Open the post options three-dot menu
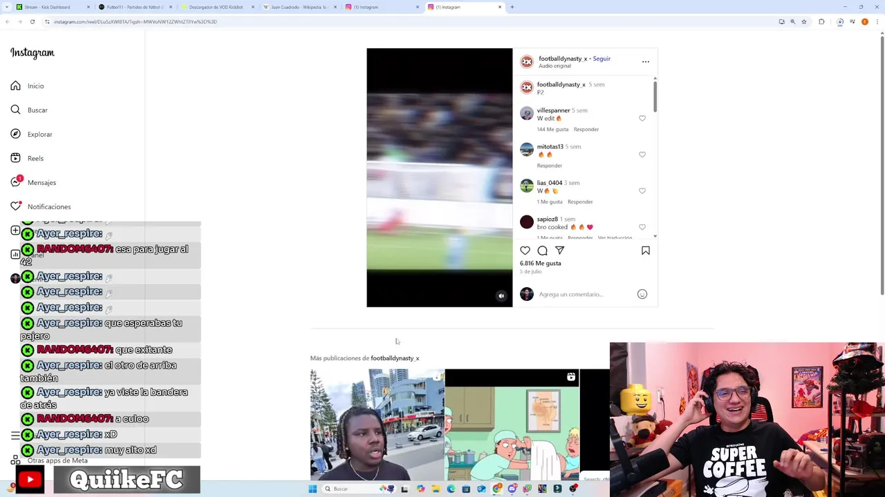The height and width of the screenshot is (497, 885). click(646, 61)
